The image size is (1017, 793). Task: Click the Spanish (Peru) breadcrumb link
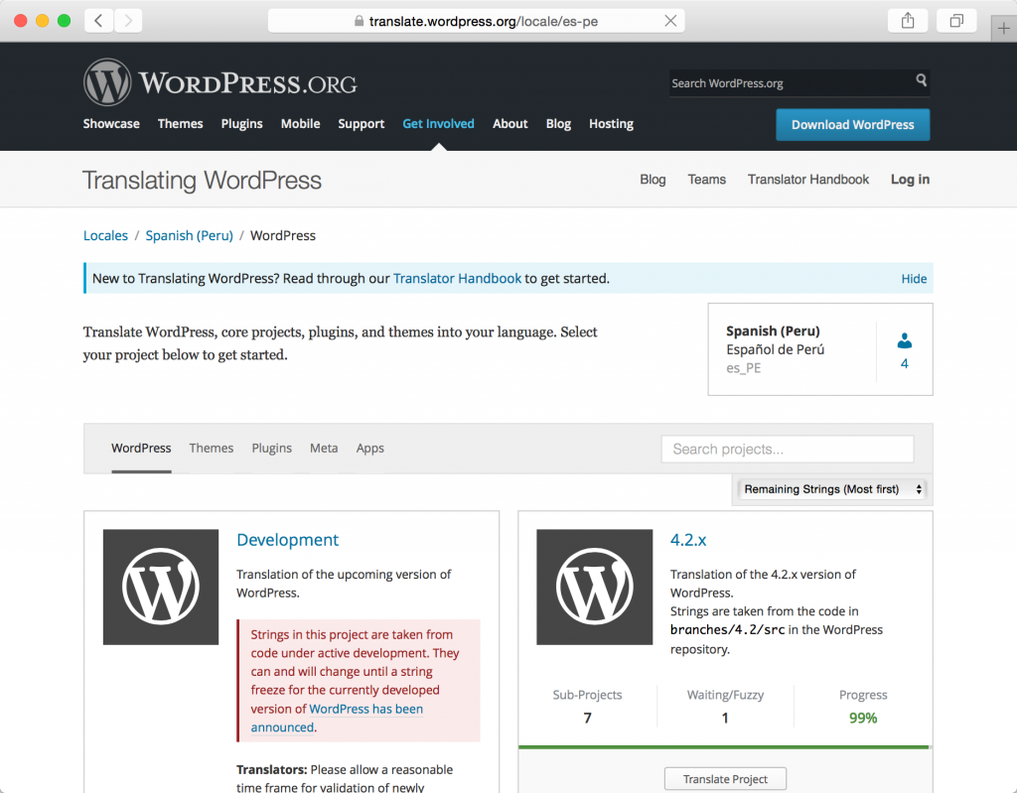click(190, 235)
